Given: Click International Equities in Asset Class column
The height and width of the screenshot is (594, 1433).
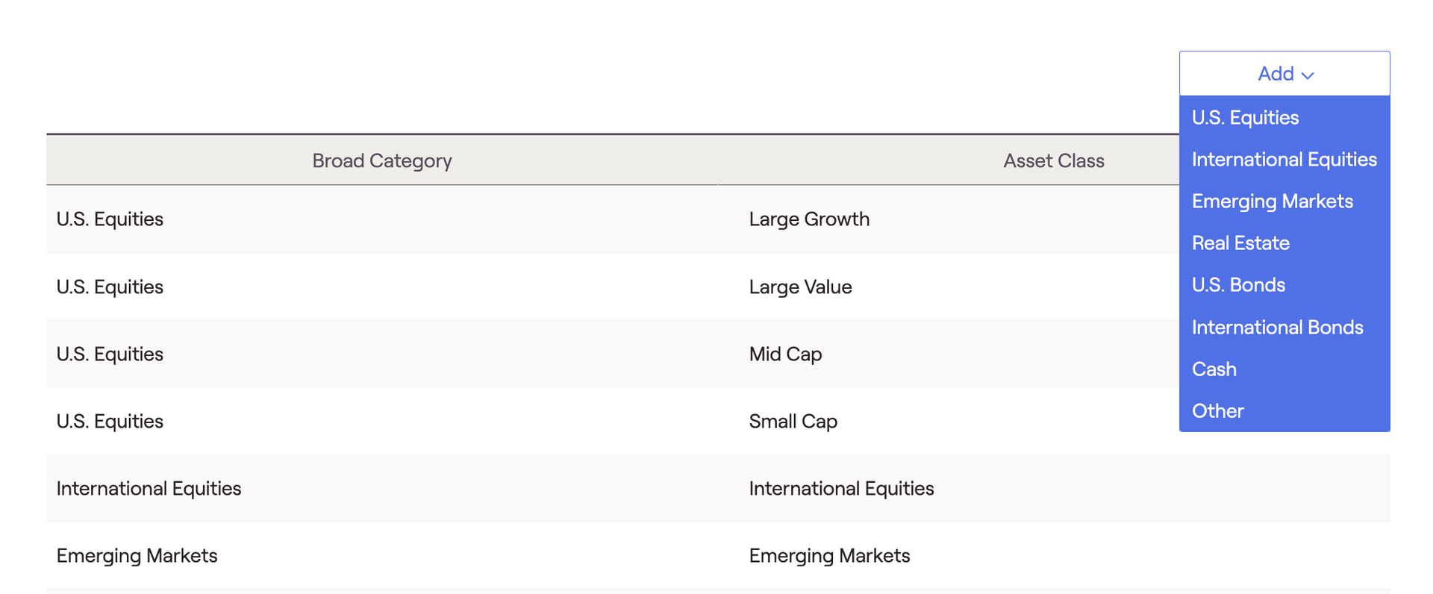Looking at the screenshot, I should (x=841, y=488).
